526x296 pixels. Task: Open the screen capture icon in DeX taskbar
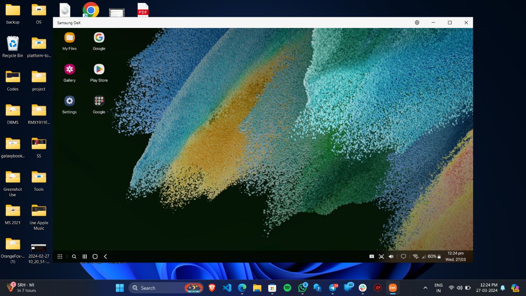pyautogui.click(x=381, y=256)
